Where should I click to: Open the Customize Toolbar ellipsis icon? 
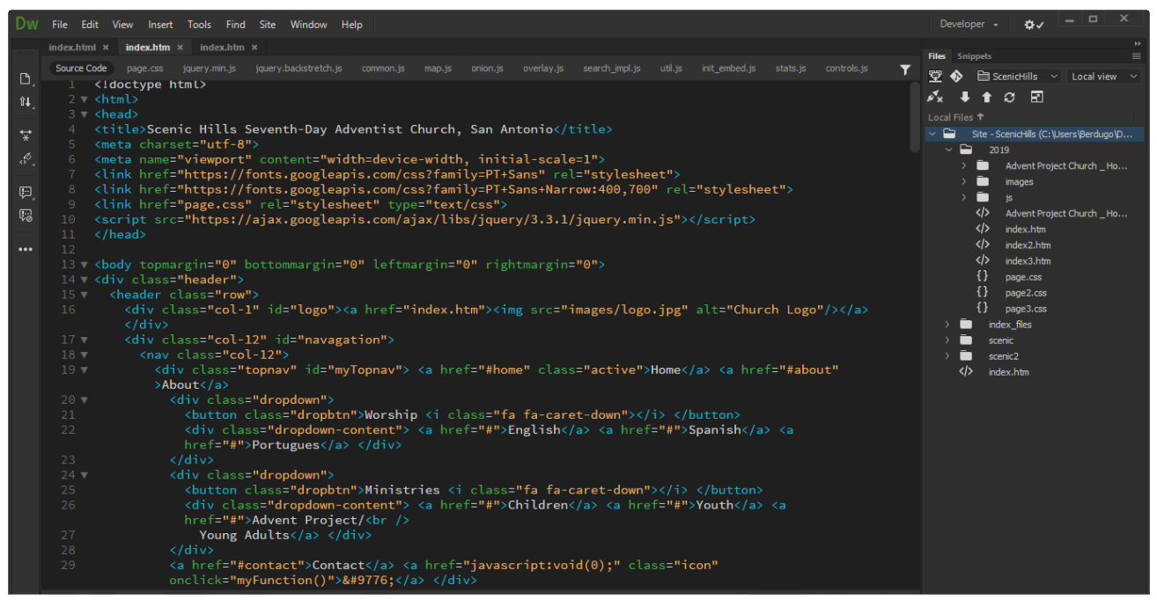tap(25, 250)
